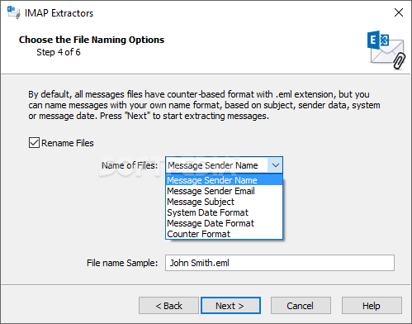The width and height of the screenshot is (412, 324).
Task: Click the Exchange envelope paperclip logo
Action: point(386,50)
